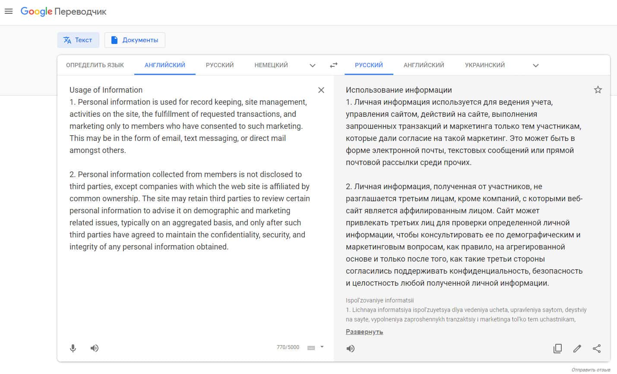Toggle the on-screen keyboard icon
The height and width of the screenshot is (374, 617).
(x=311, y=348)
